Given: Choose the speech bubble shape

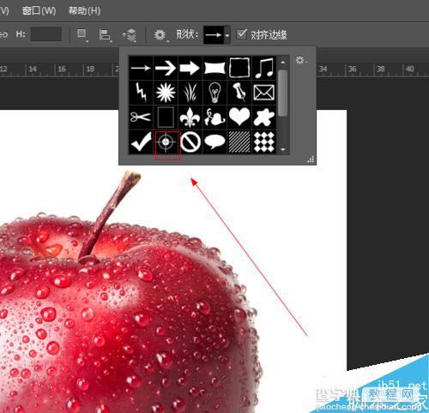Looking at the screenshot, I should (214, 142).
